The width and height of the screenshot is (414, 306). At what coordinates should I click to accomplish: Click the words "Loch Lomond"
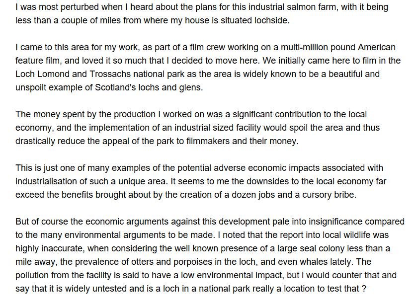(x=40, y=74)
